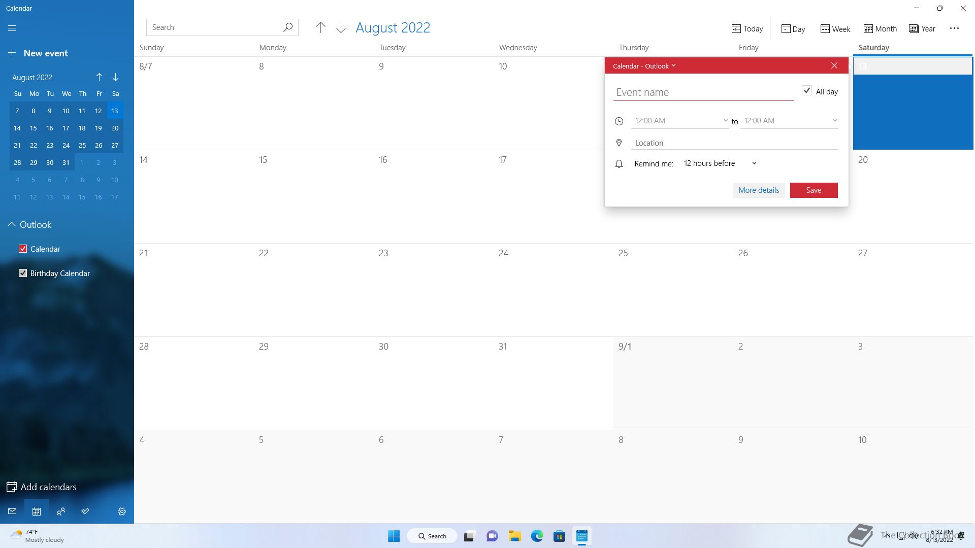The width and height of the screenshot is (975, 548).
Task: Launch Microsoft Edge from taskbar
Action: 537,536
